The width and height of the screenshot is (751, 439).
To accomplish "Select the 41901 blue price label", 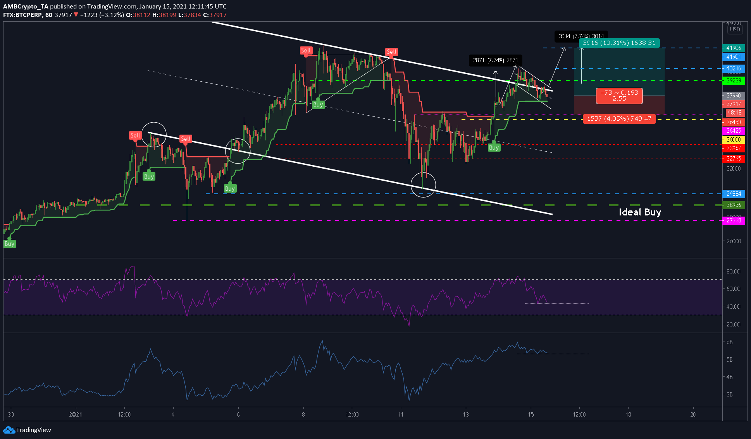I will pos(734,57).
